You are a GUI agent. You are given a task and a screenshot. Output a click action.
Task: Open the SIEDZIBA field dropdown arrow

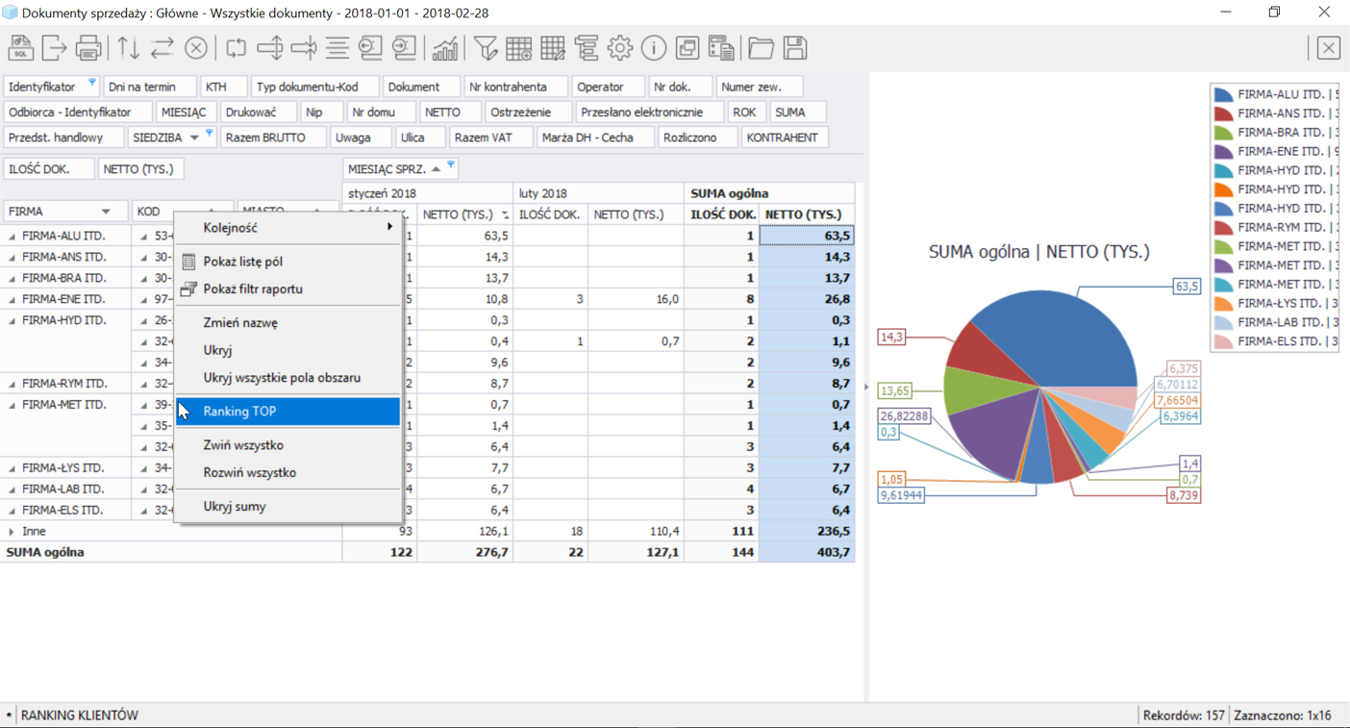point(194,138)
